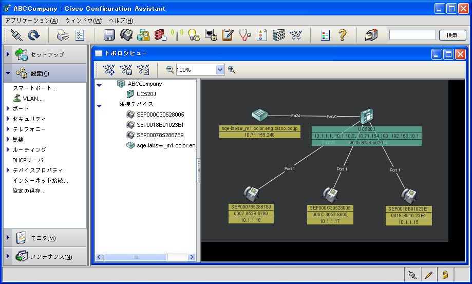Open the Firewall brick wall icon
Image resolution: width=472 pixels, height=284 pixels.
click(x=160, y=35)
